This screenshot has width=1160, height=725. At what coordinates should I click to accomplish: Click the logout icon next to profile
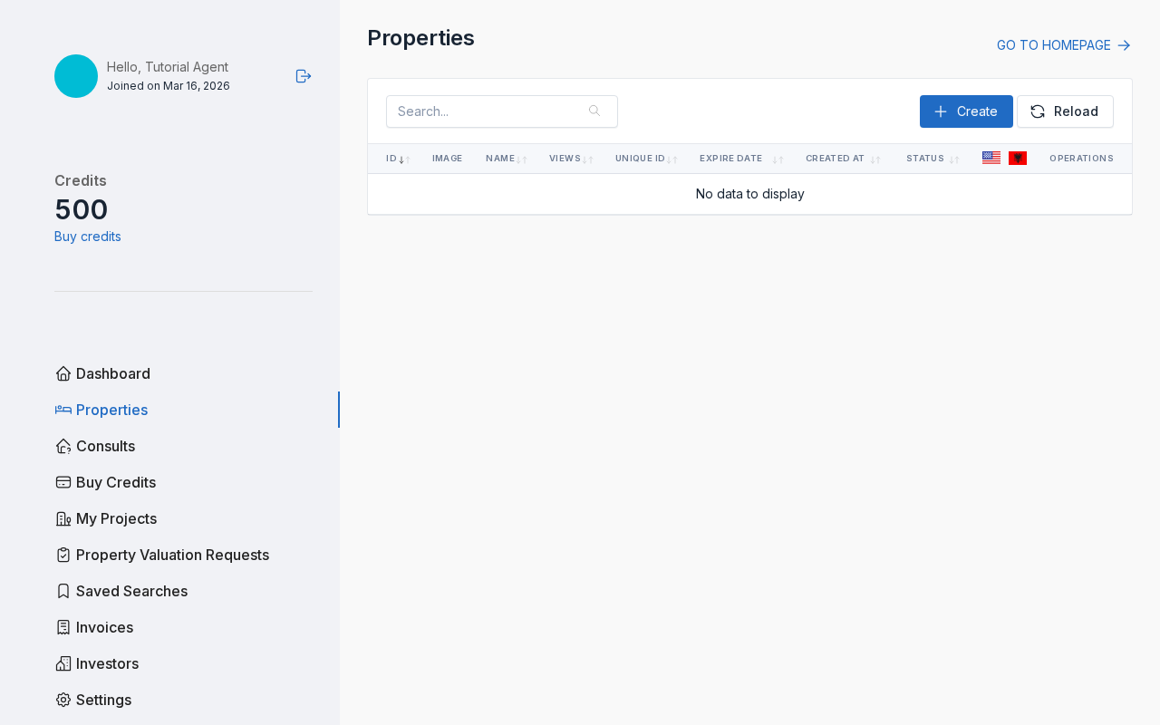click(x=303, y=74)
